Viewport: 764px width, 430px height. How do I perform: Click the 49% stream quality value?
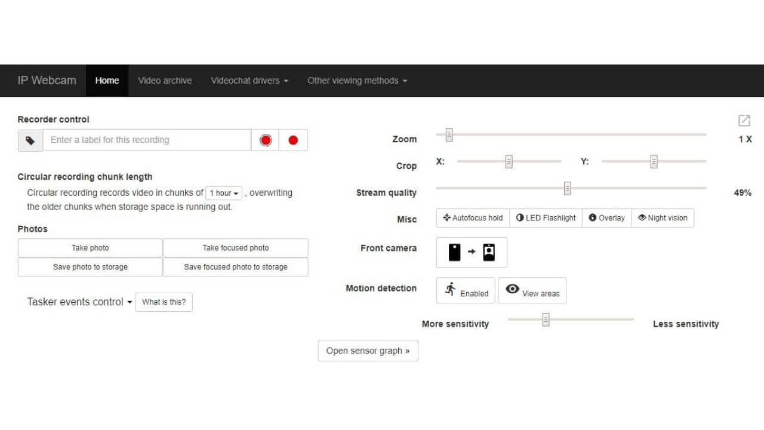click(743, 193)
